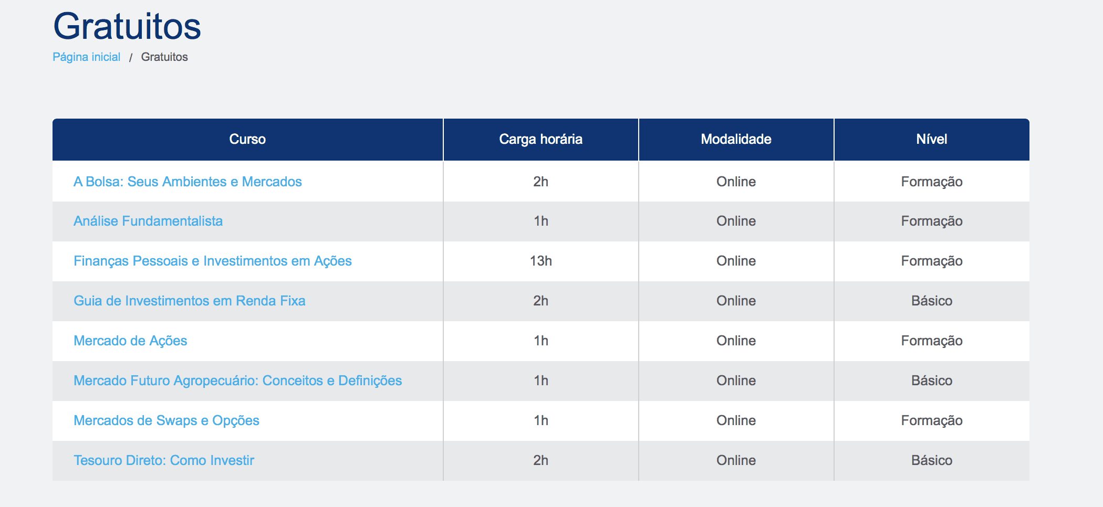Screen dimensions: 1103x507
Task: Click 2h duration in Guia de Investimentos row
Action: (x=541, y=301)
